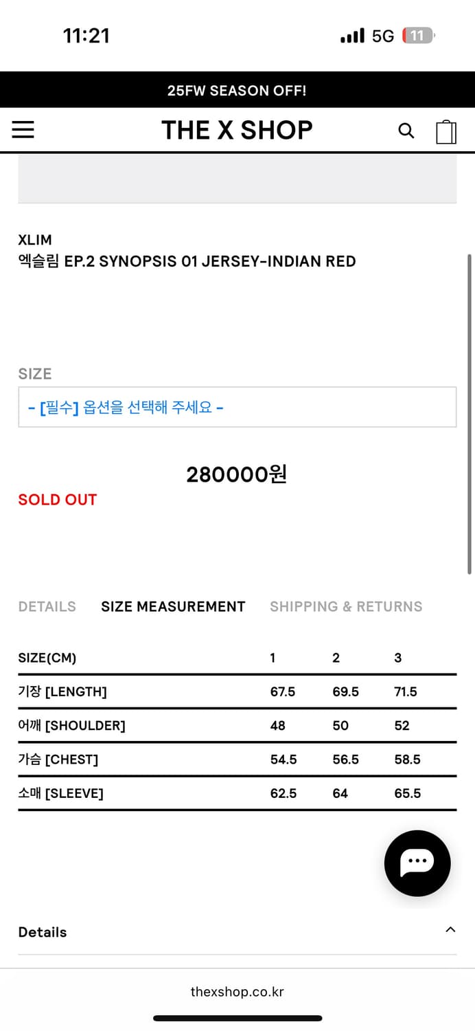The image size is (475, 1031).
Task: Tap the cellular signal bars icon
Action: pyautogui.click(x=352, y=36)
